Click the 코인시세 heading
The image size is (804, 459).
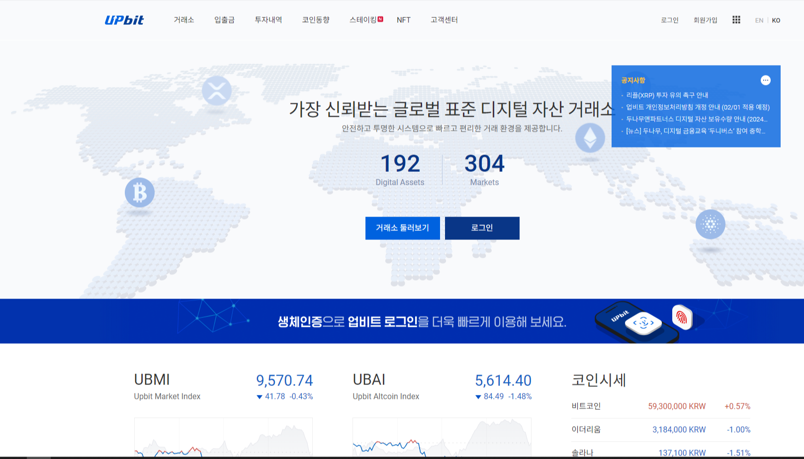click(x=599, y=380)
